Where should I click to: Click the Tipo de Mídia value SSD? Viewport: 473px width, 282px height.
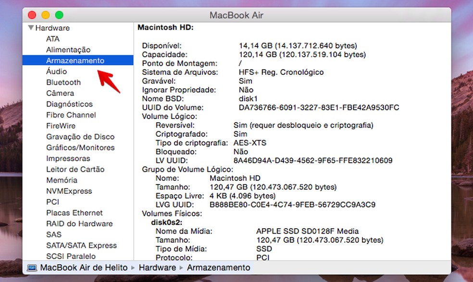[264, 249]
